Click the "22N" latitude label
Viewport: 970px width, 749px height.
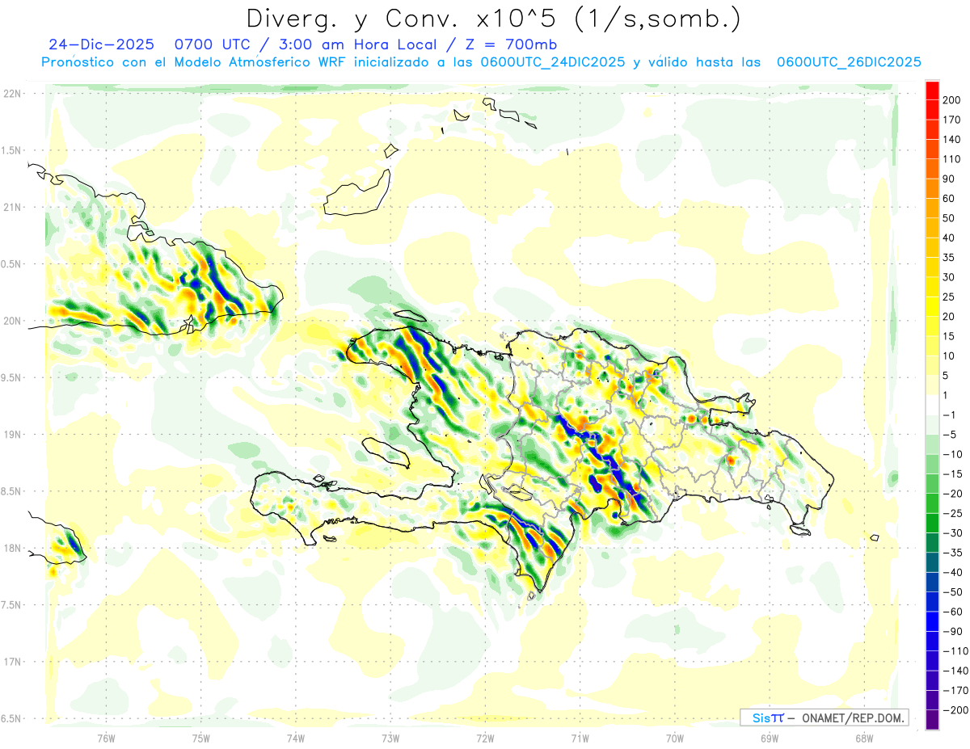pos(14,94)
